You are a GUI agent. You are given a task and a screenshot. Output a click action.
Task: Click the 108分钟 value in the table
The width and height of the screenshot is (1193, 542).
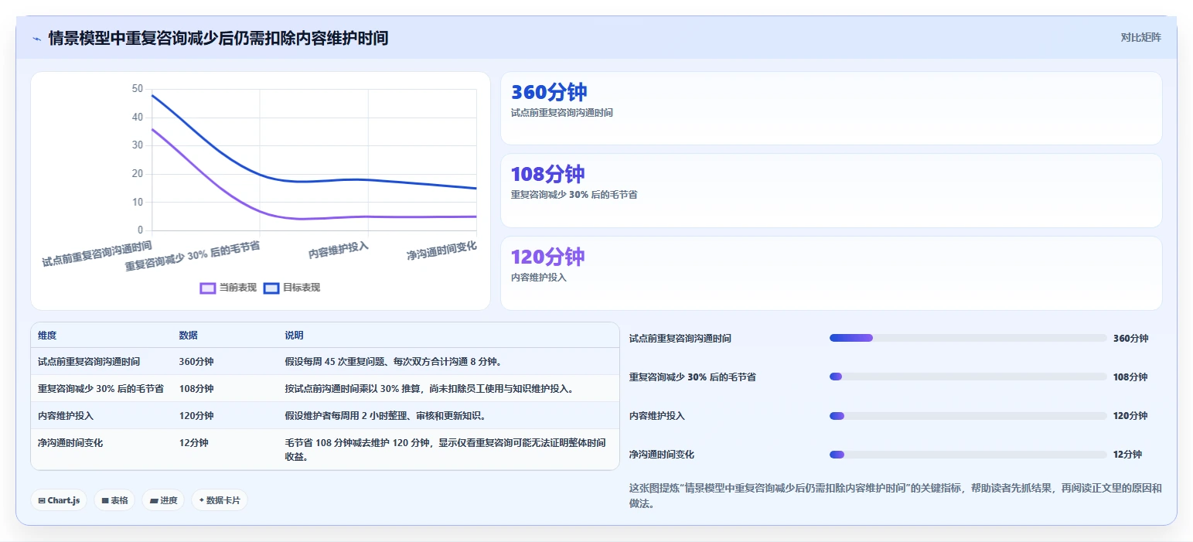click(x=196, y=388)
